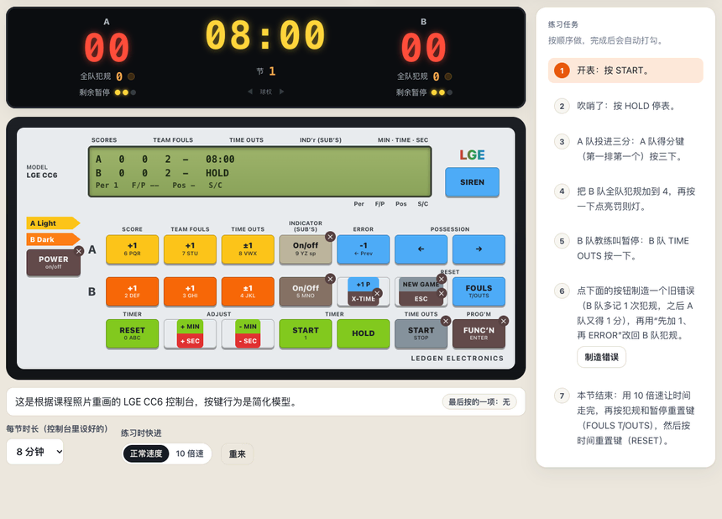Click the NEW GAME key
Screen dimensions: 722x519
coord(421,285)
